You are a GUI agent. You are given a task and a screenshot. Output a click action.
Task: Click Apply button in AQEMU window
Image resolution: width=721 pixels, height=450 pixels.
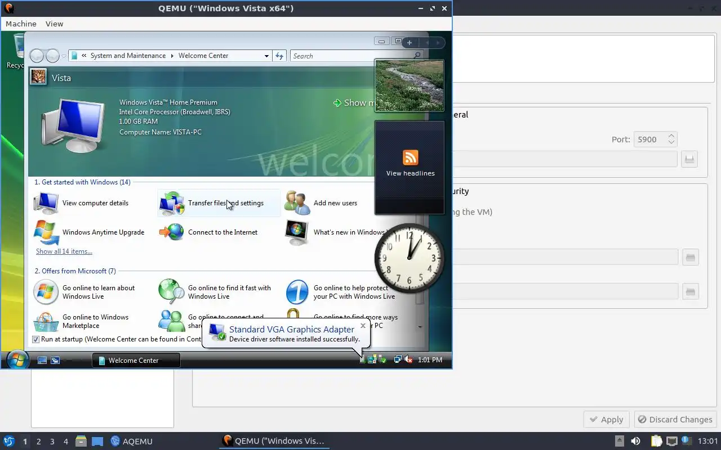(x=607, y=420)
